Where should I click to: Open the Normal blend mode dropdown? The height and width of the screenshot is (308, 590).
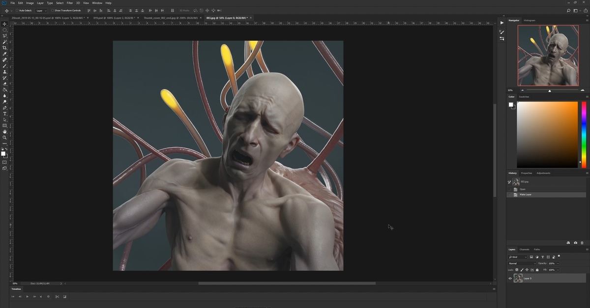(x=522, y=263)
